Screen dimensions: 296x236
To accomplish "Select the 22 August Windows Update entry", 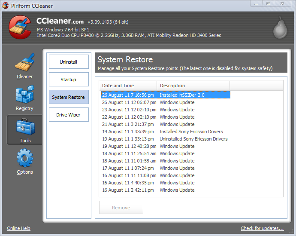I will pyautogui.click(x=166, y=117).
